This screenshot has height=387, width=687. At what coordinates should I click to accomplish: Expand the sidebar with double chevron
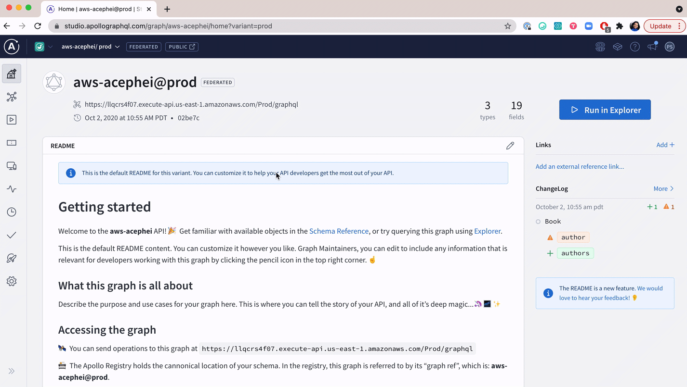tap(12, 371)
